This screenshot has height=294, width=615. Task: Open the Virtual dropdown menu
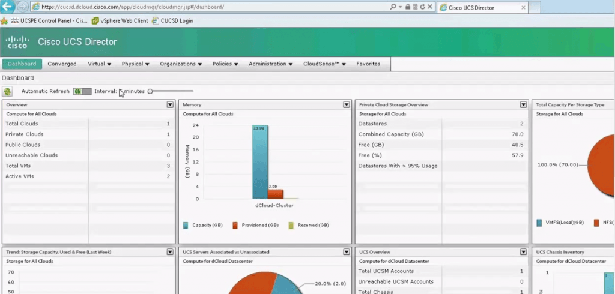tap(99, 64)
